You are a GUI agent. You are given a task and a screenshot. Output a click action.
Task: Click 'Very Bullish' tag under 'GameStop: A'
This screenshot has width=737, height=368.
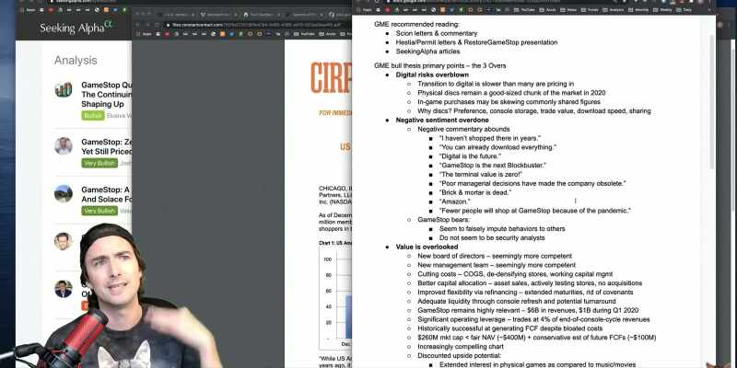coord(99,211)
